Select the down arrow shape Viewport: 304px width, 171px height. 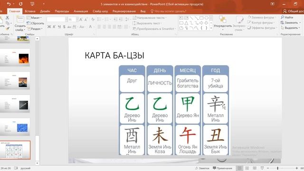pos(207,23)
